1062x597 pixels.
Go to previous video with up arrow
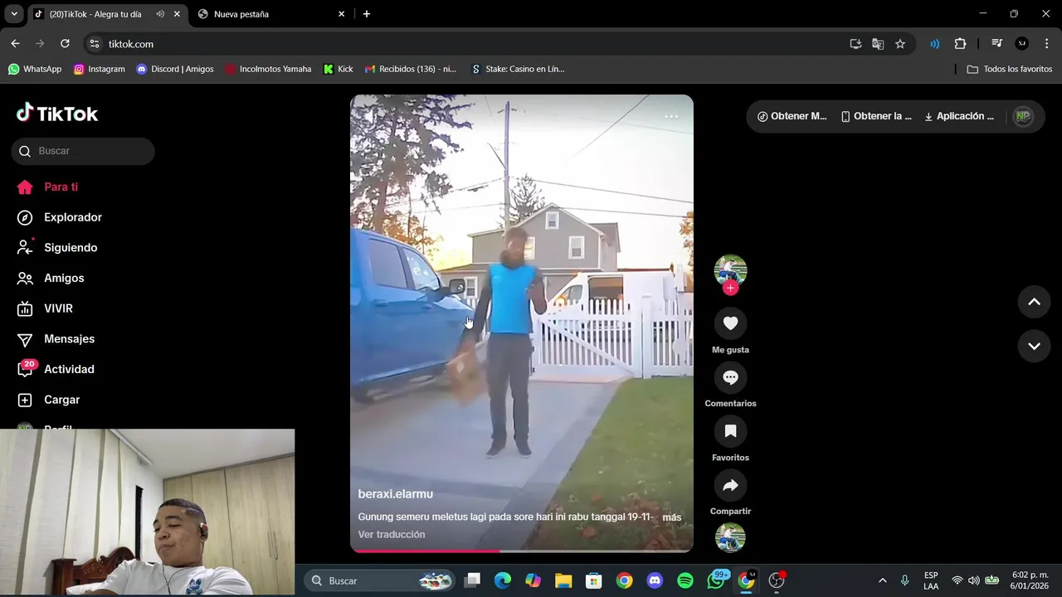pyautogui.click(x=1034, y=302)
